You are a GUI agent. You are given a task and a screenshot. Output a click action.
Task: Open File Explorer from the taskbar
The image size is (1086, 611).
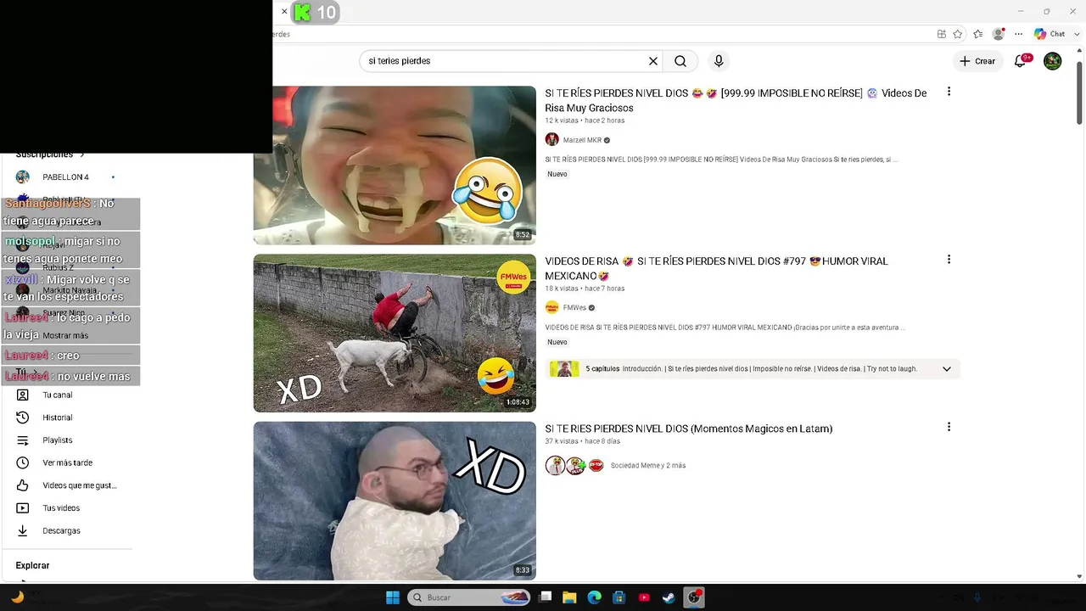tap(569, 597)
